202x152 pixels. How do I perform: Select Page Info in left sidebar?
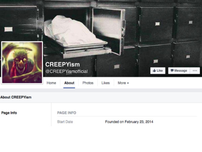tap(9, 113)
